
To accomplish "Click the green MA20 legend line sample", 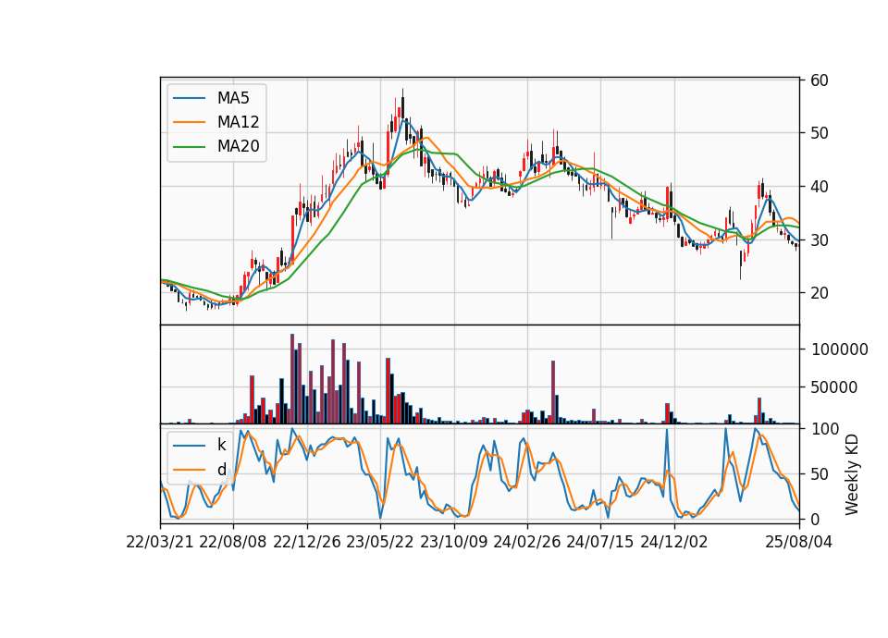I will (x=189, y=147).
